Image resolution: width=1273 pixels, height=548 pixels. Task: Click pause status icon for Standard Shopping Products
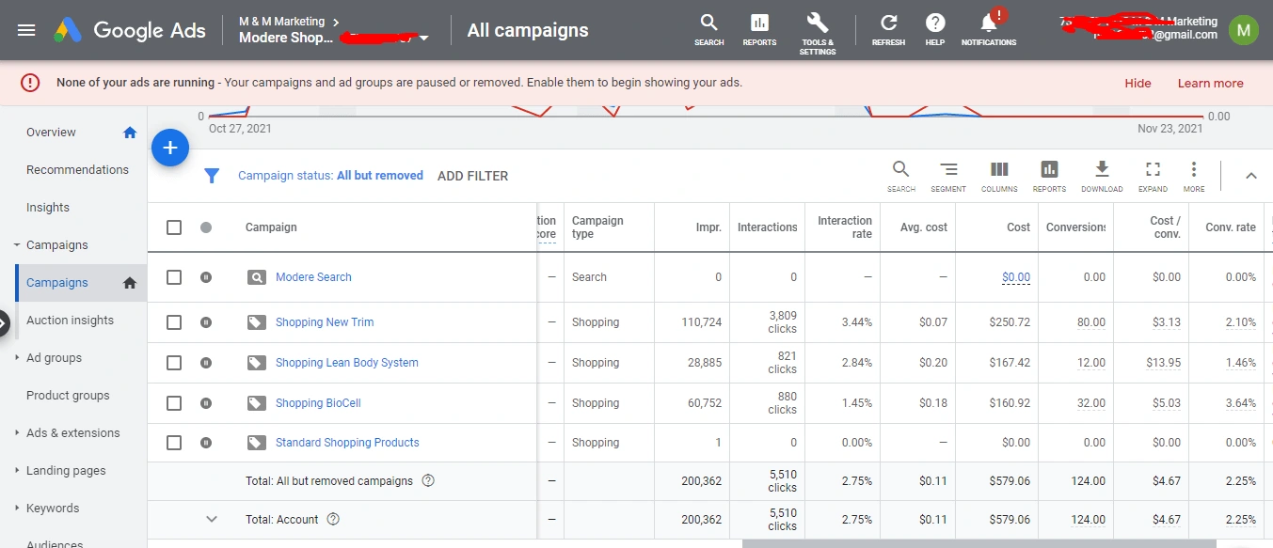click(206, 443)
